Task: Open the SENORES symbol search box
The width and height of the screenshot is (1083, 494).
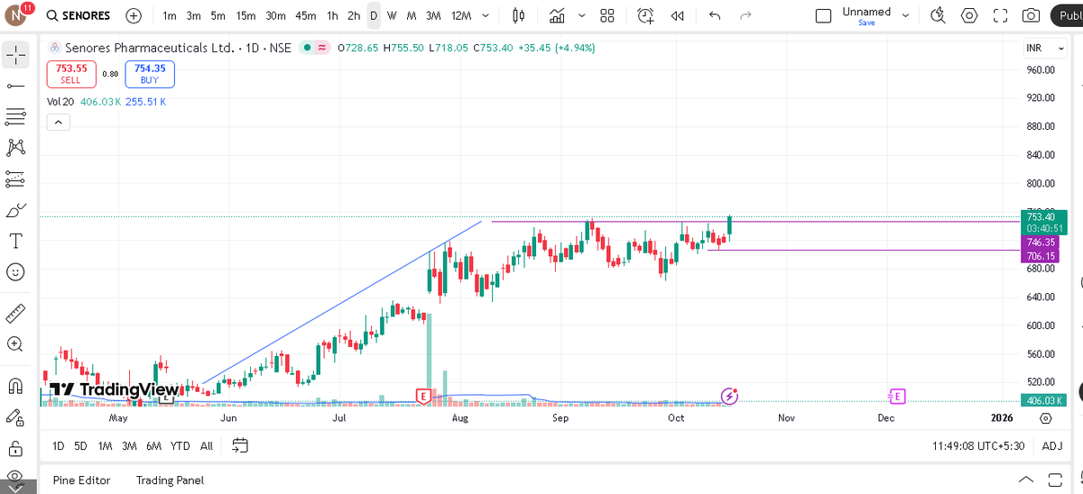Action: [79, 15]
